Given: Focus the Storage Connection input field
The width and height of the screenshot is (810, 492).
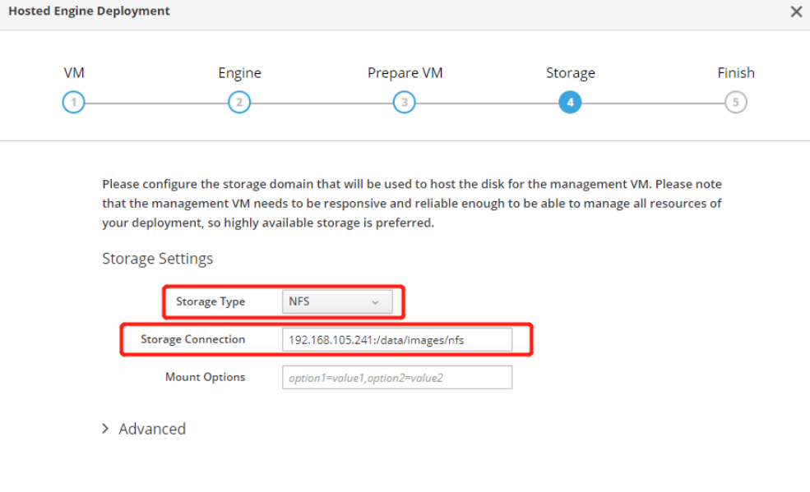Looking at the screenshot, I should pos(396,339).
